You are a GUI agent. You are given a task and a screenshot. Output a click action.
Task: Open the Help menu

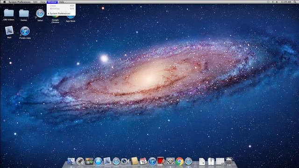(x=61, y=2)
